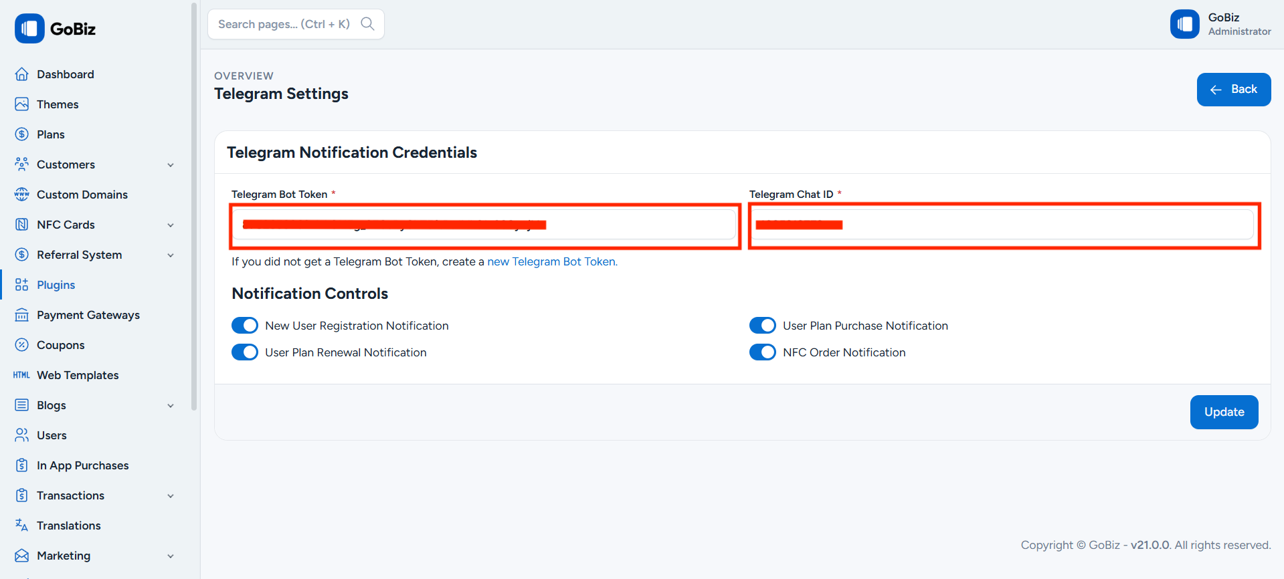Viewport: 1284px width, 579px height.
Task: Toggle New User Registration Notification switch
Action: coord(245,326)
